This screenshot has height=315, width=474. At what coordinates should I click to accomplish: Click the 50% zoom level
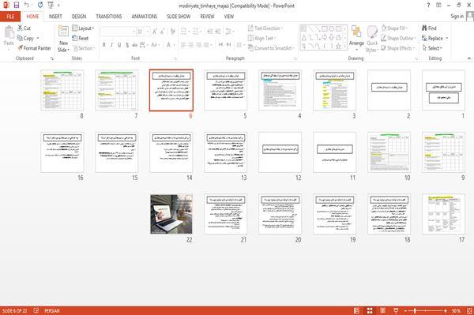(x=456, y=311)
